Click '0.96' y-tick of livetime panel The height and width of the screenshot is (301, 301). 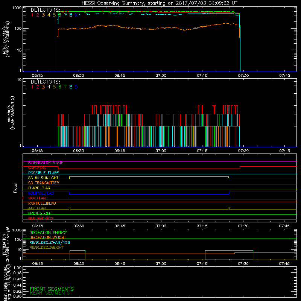tap(17, 279)
